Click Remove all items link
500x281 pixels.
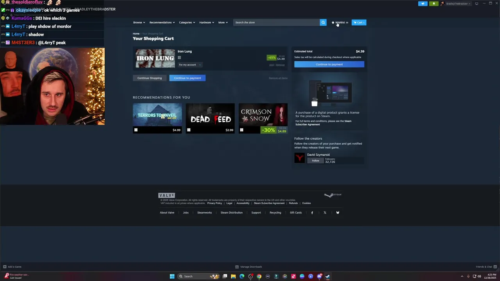278,78
